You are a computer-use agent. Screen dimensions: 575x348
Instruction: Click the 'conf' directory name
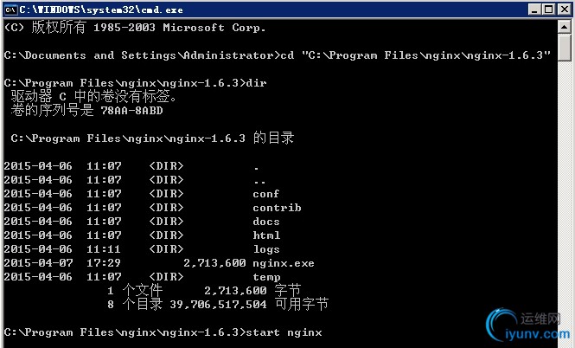[265, 194]
